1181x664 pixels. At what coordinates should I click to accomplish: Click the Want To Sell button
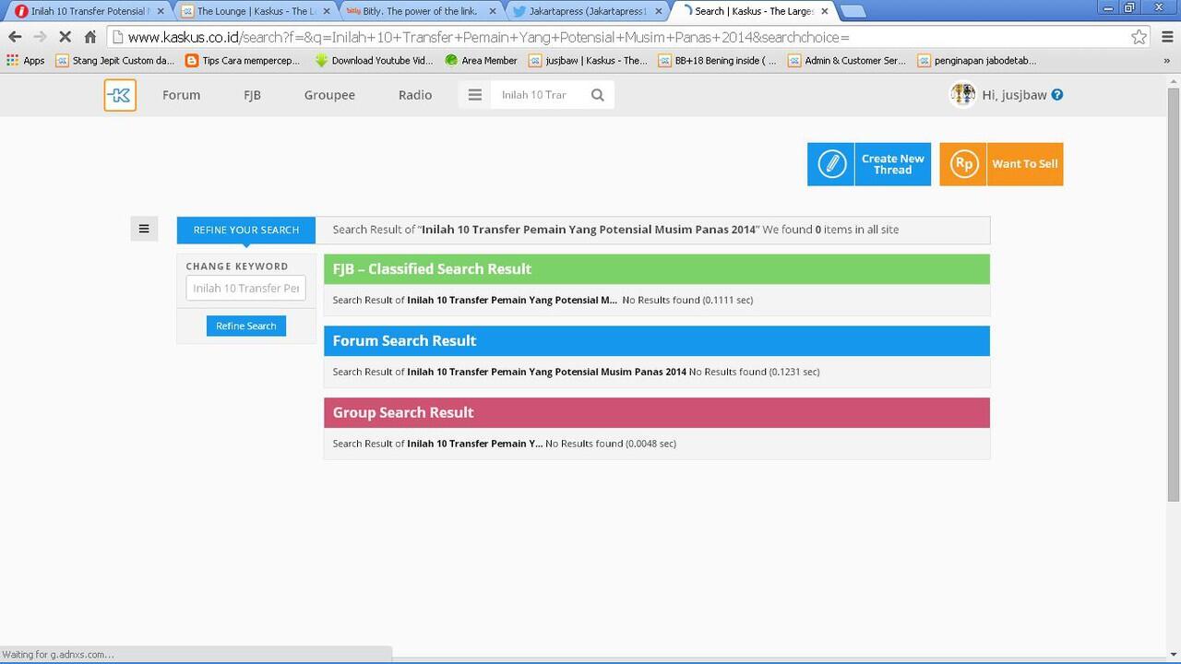tap(1001, 164)
